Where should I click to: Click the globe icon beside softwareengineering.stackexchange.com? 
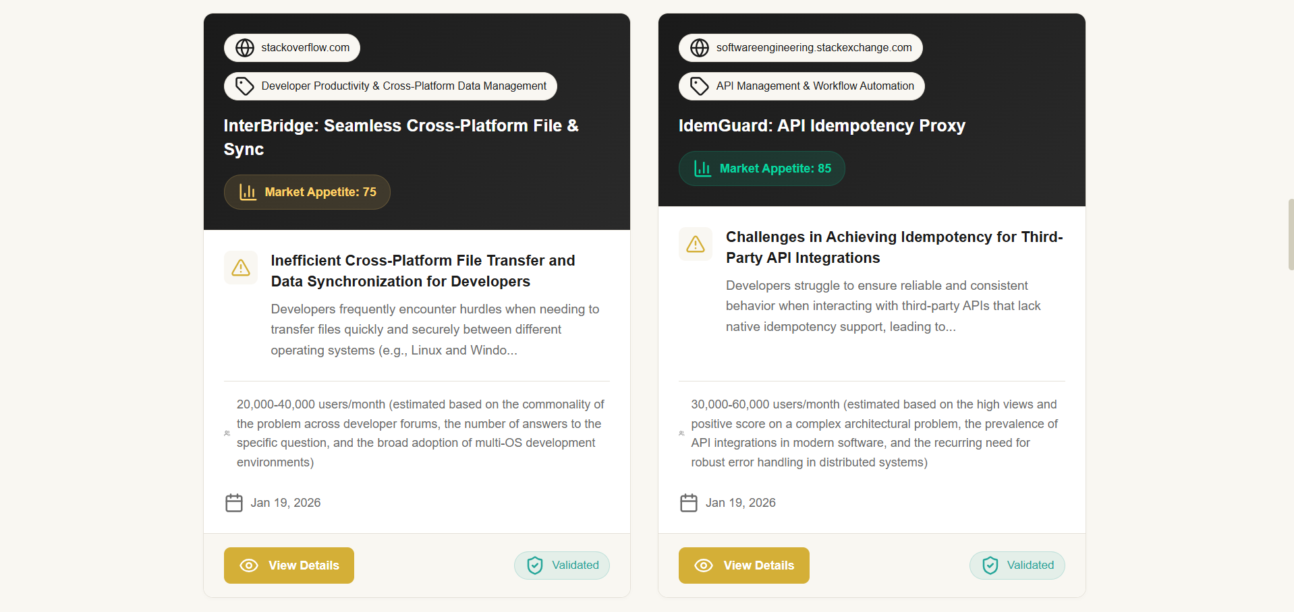click(699, 47)
